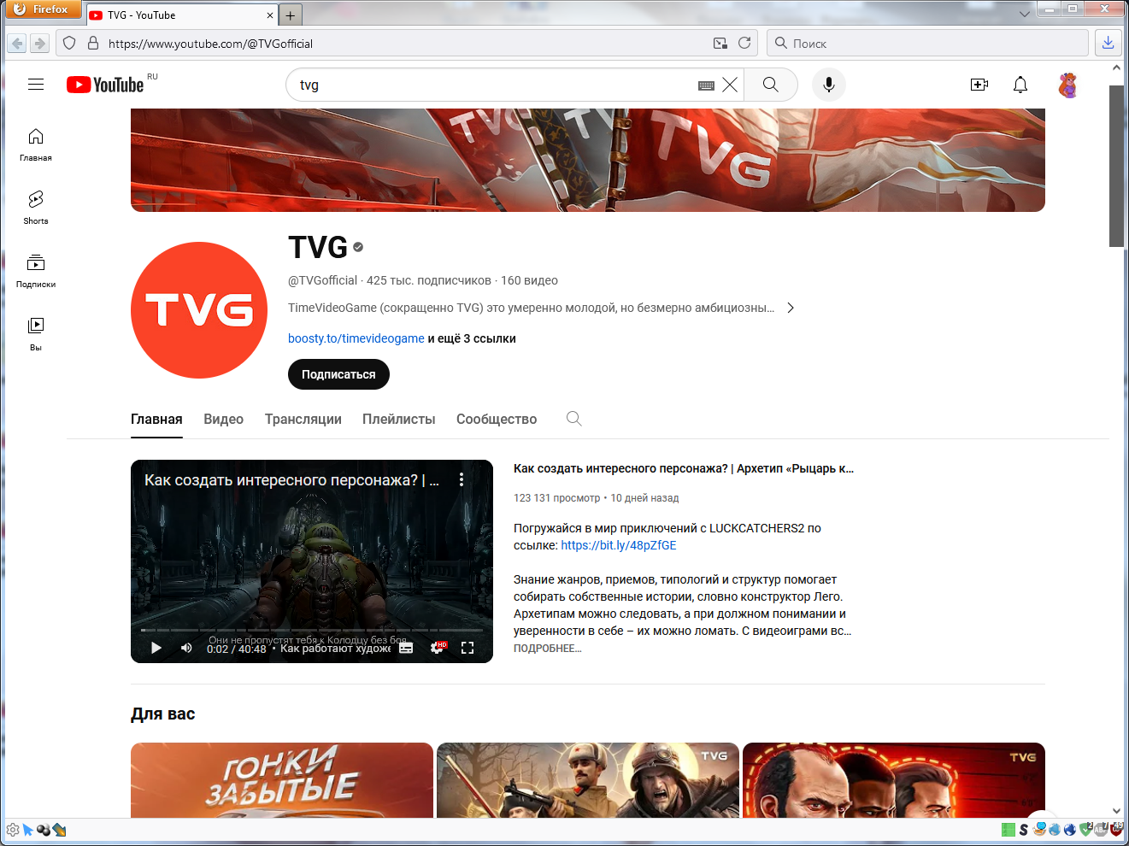Open a new browser tab
This screenshot has width=1129, height=846.
coord(291,15)
